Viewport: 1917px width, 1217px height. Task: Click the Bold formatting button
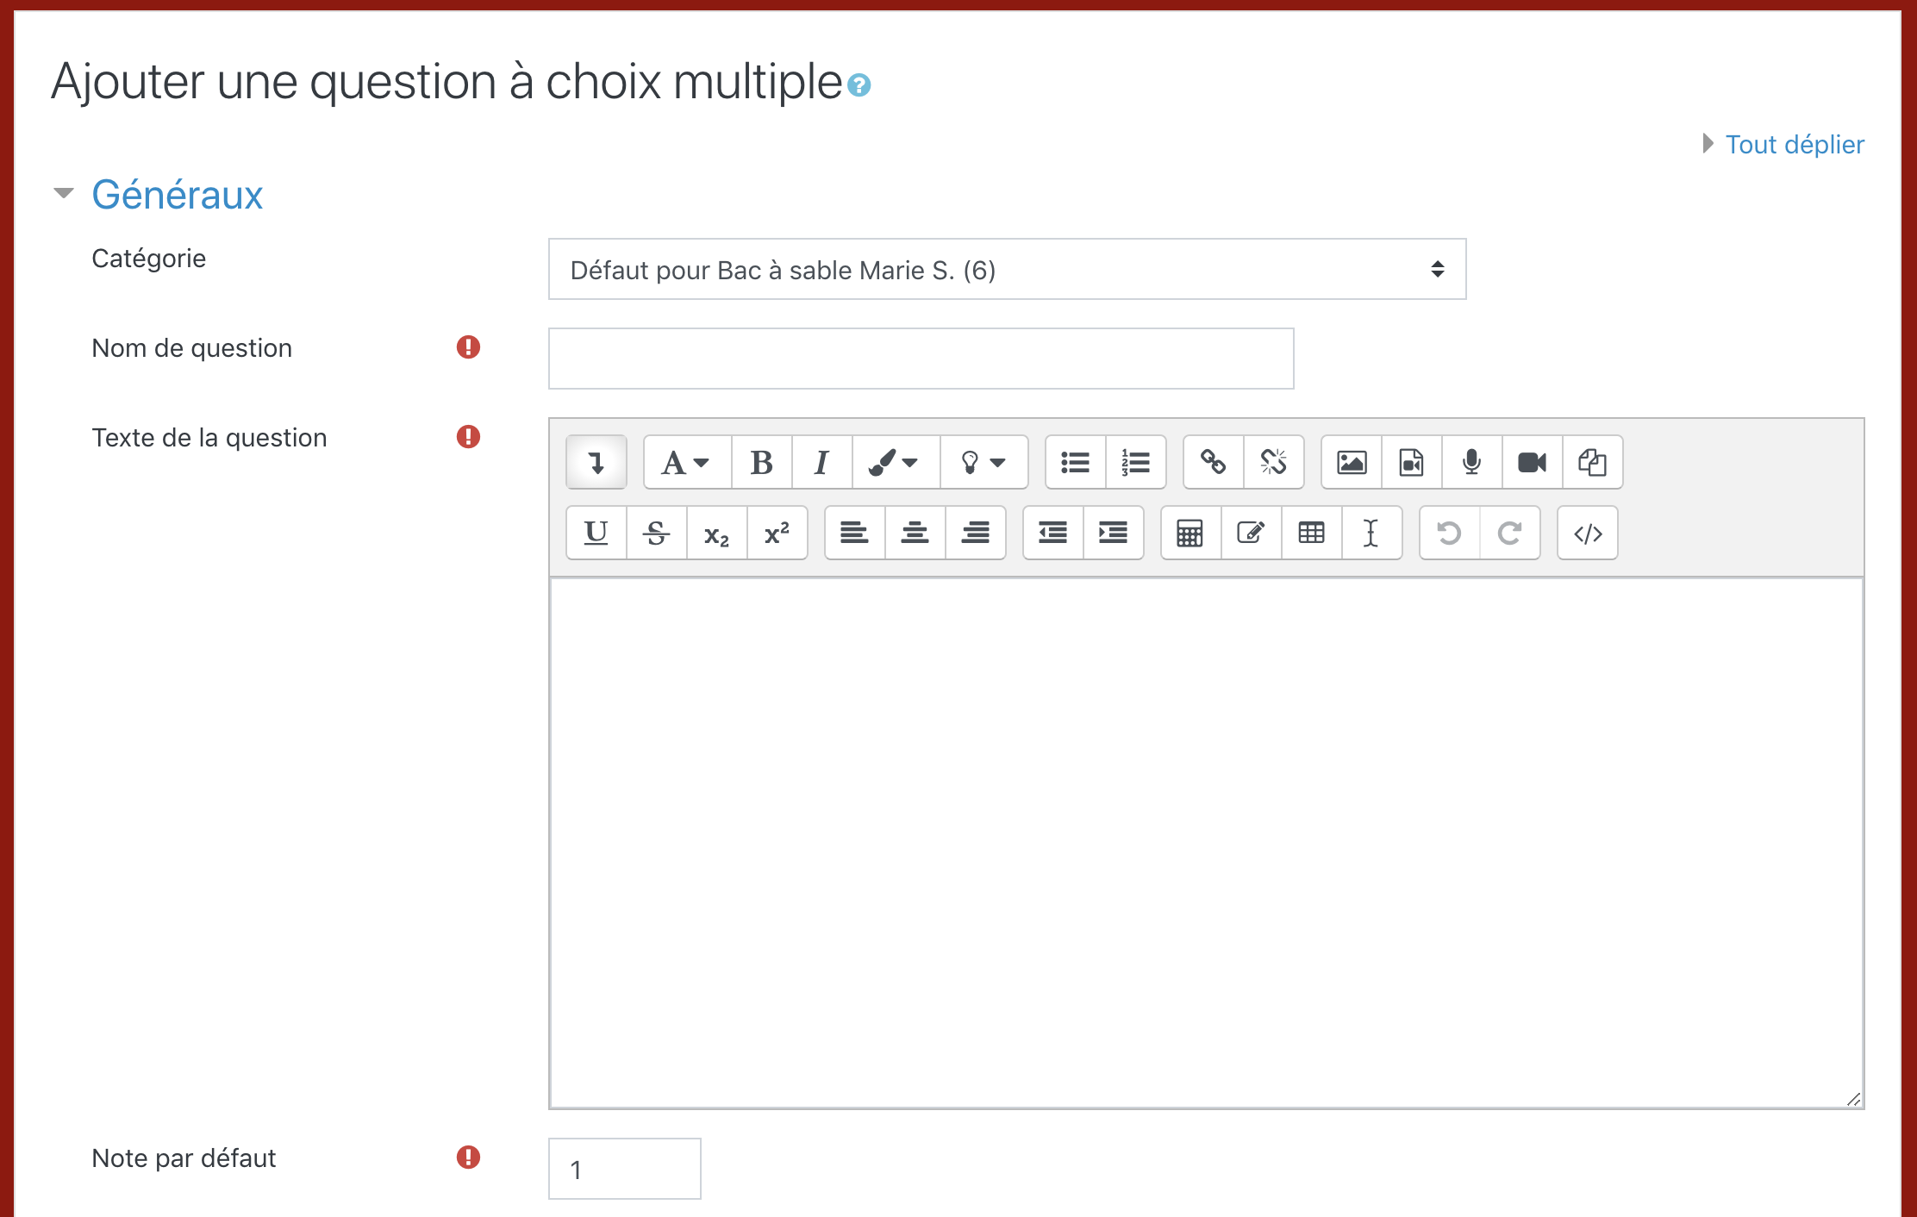coord(761,463)
